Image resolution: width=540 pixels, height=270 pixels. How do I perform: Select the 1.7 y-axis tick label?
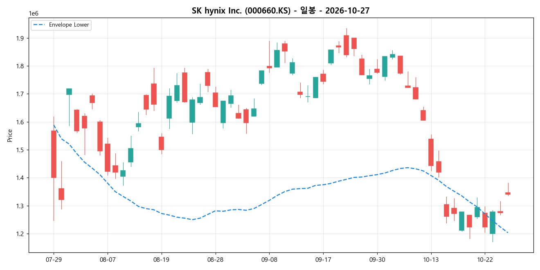20,94
